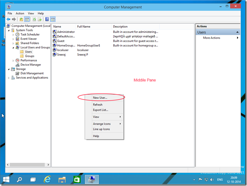Click the Guest user account icon

(55, 41)
